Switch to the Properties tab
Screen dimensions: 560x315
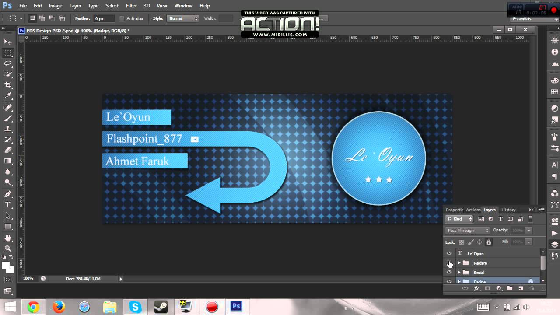point(455,210)
